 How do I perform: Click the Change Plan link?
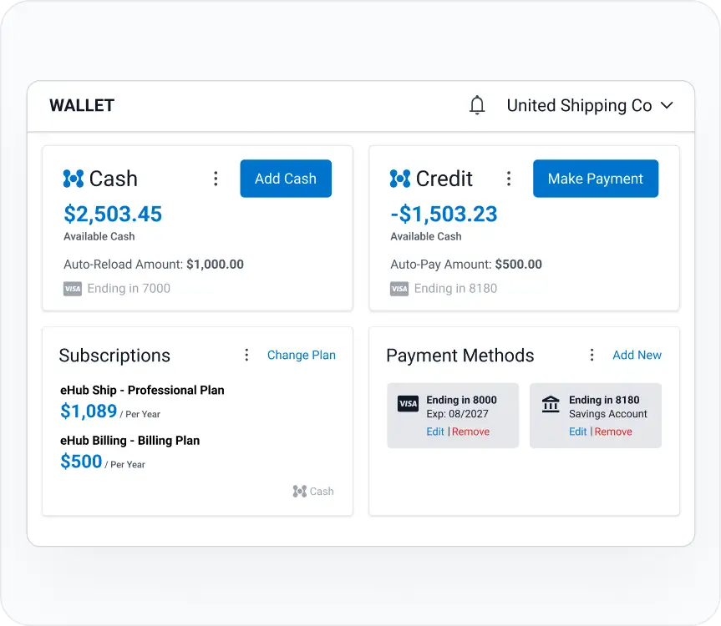(301, 355)
